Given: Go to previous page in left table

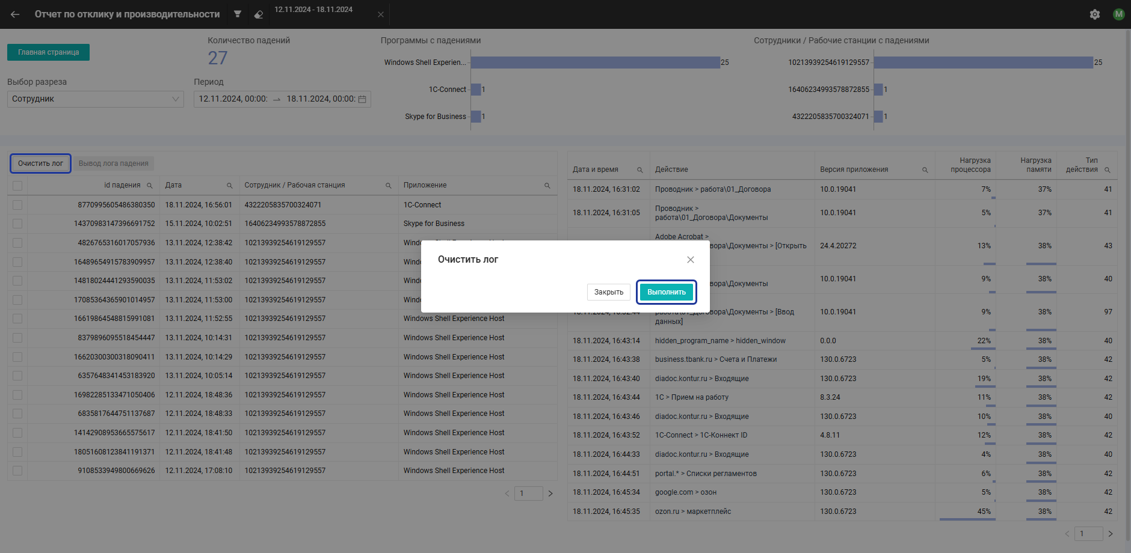Looking at the screenshot, I should tap(507, 493).
